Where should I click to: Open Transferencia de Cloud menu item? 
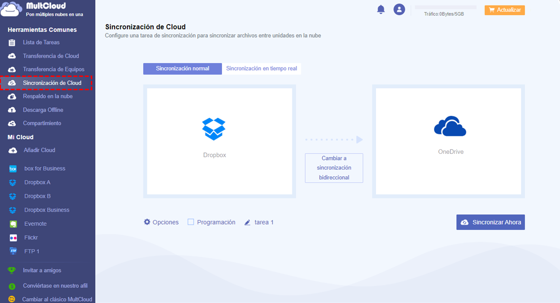coord(51,56)
